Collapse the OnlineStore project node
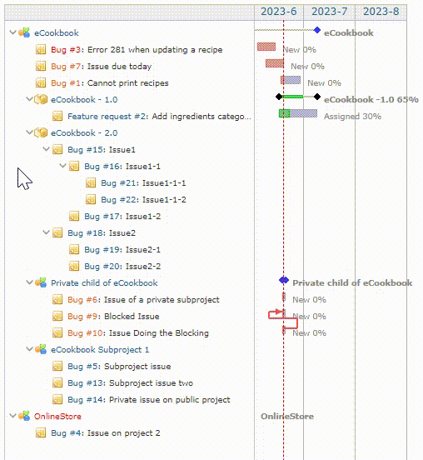The height and width of the screenshot is (460, 423). pos(12,415)
